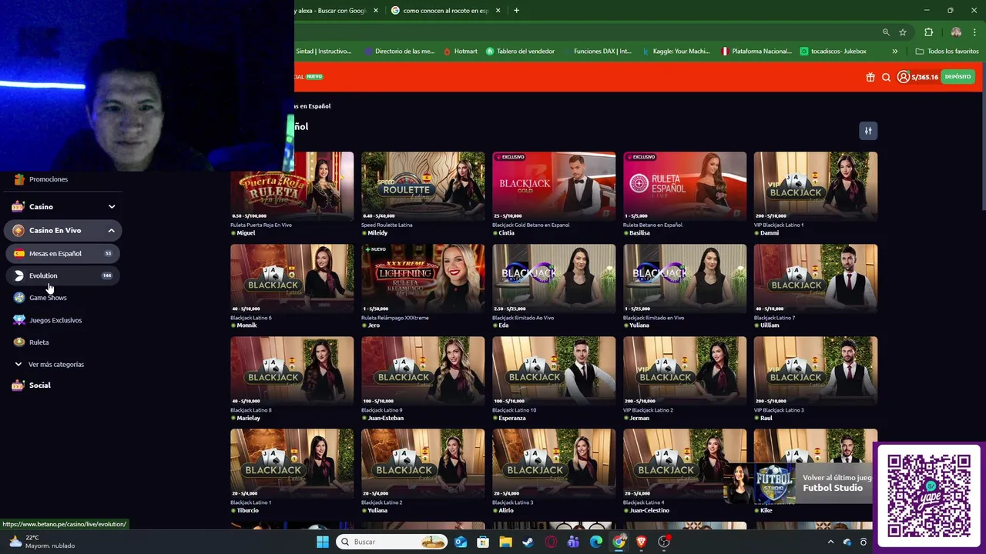This screenshot has height=554, width=986.
Task: Open Casino section label in sidebar
Action: coord(41,207)
